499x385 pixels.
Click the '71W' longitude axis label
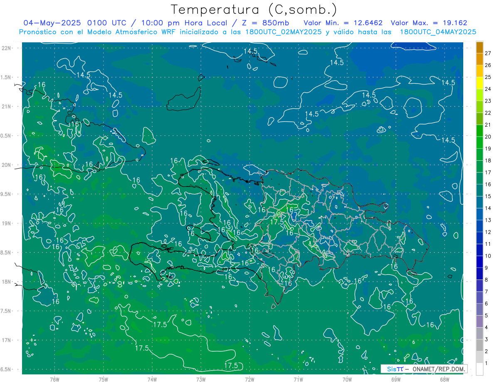[298, 380]
